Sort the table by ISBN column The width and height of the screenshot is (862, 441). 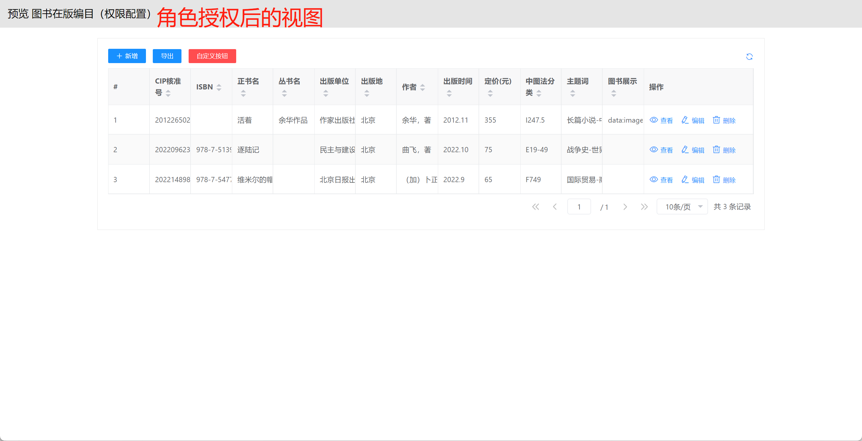tap(219, 87)
